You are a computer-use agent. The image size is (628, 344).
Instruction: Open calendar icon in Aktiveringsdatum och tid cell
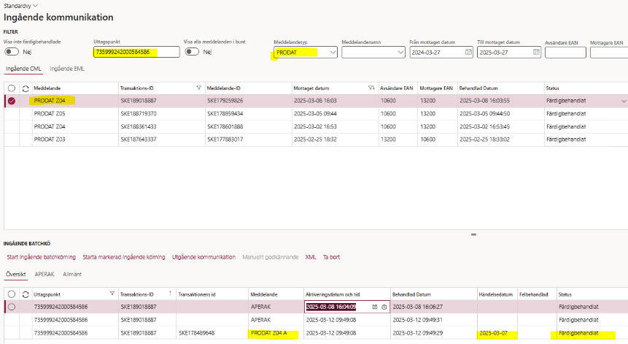click(376, 307)
